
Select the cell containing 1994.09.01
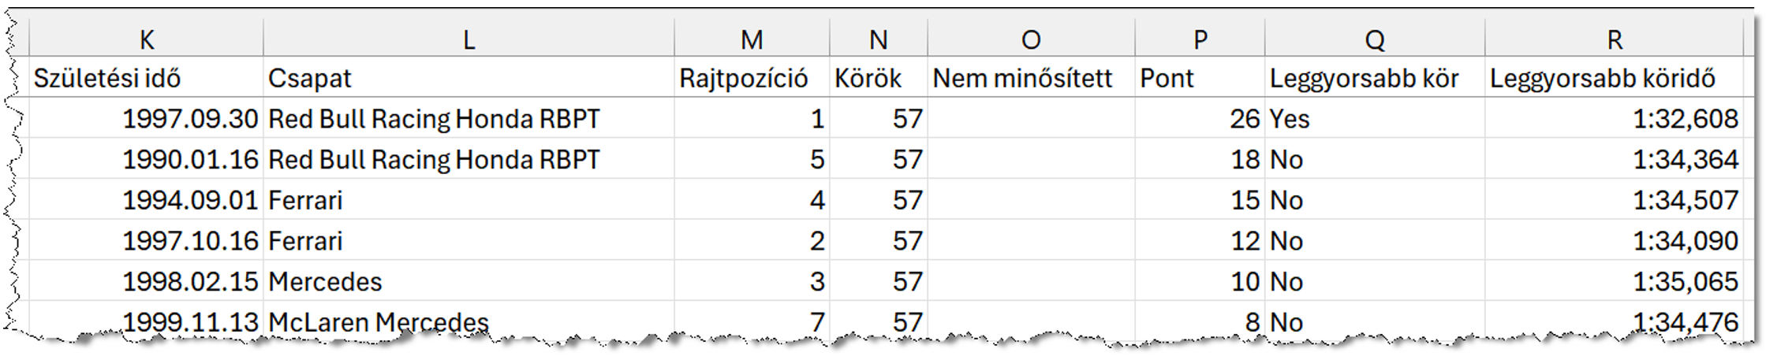[x=147, y=200]
